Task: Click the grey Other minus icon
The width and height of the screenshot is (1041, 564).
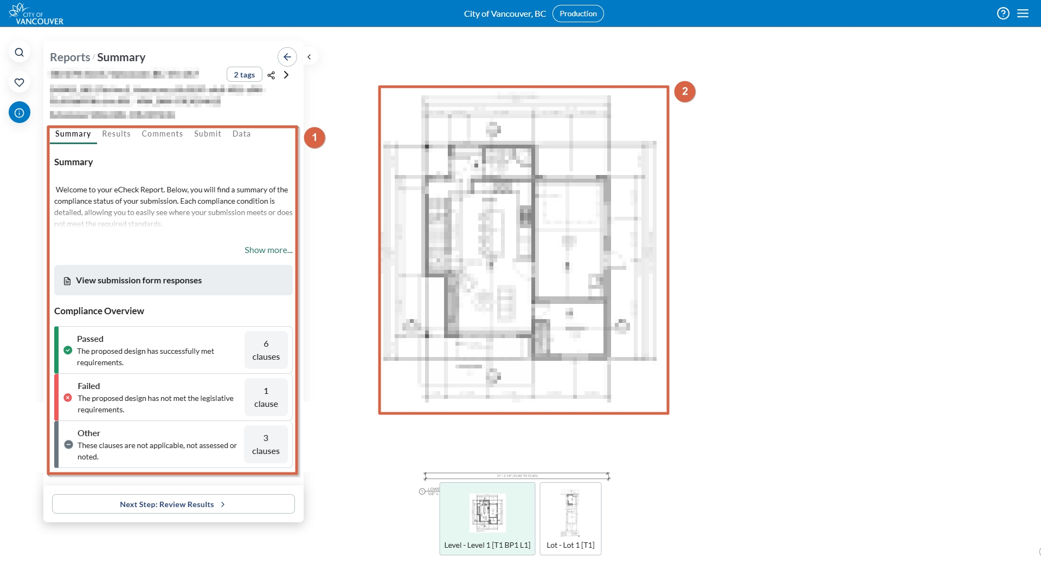Action: pos(69,444)
